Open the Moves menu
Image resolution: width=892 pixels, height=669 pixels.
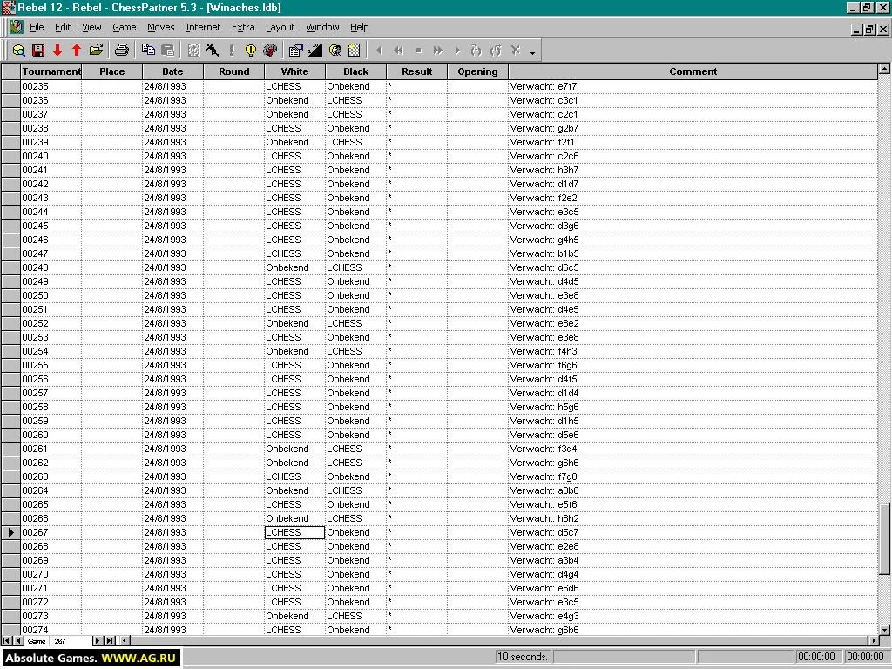pyautogui.click(x=161, y=27)
